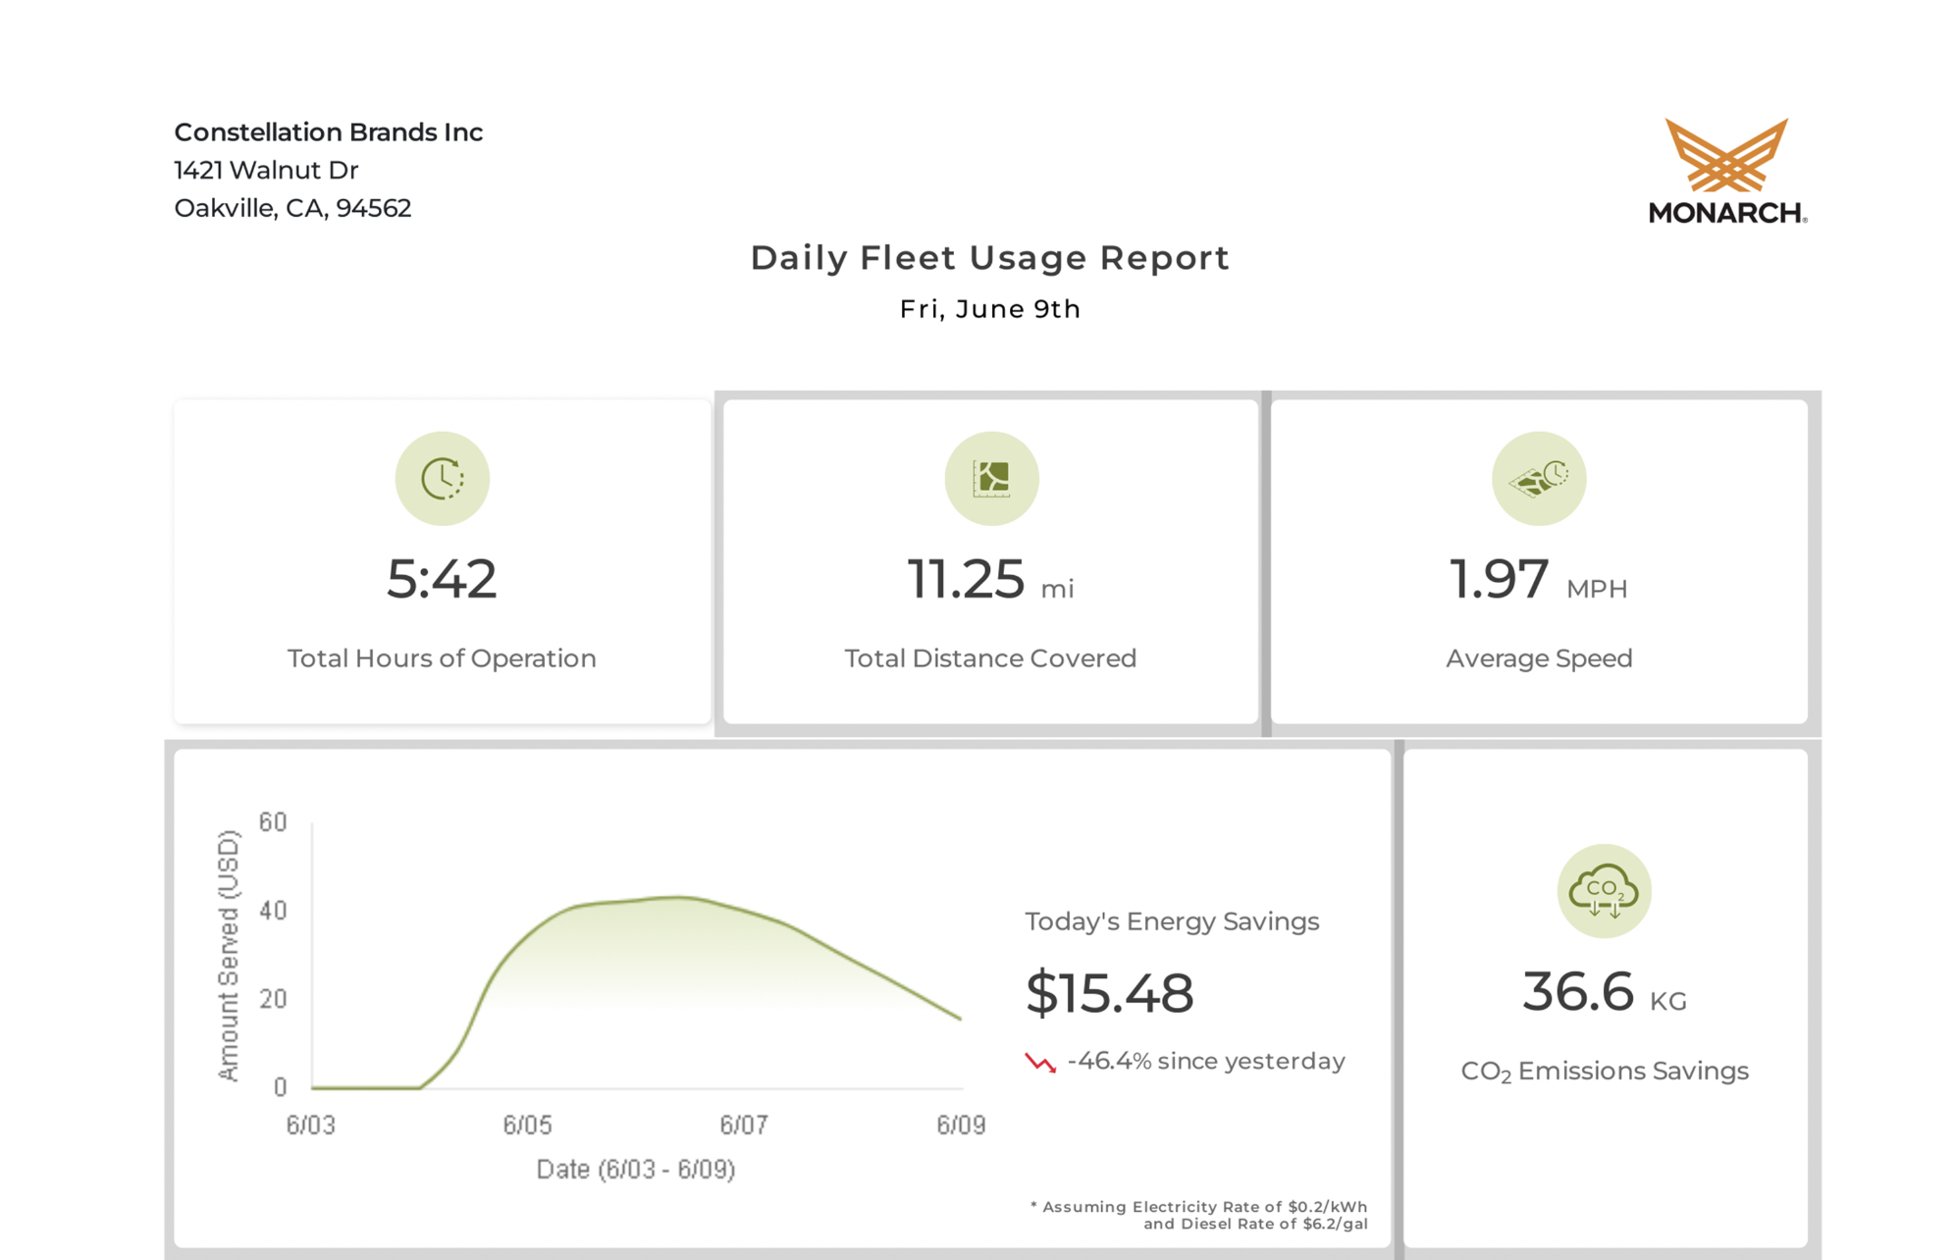The height and width of the screenshot is (1260, 1955).
Task: Click the 5:42 total hours value
Action: click(442, 579)
